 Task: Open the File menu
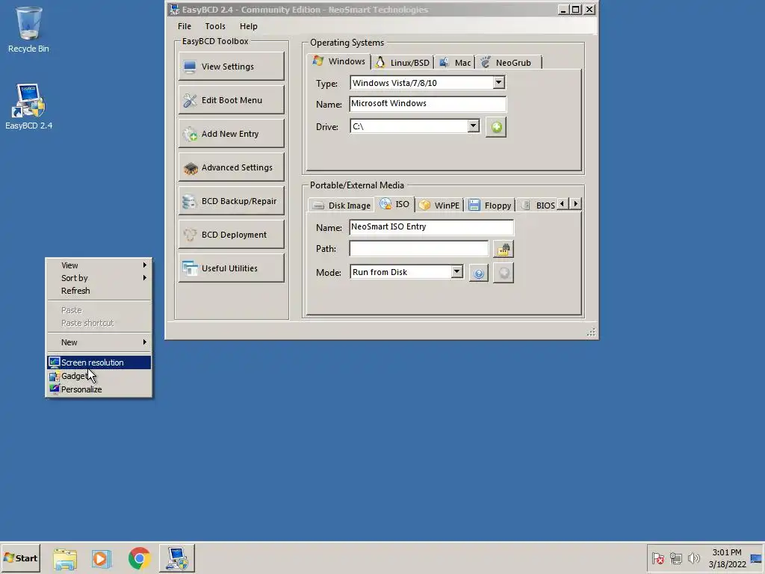pyautogui.click(x=185, y=26)
